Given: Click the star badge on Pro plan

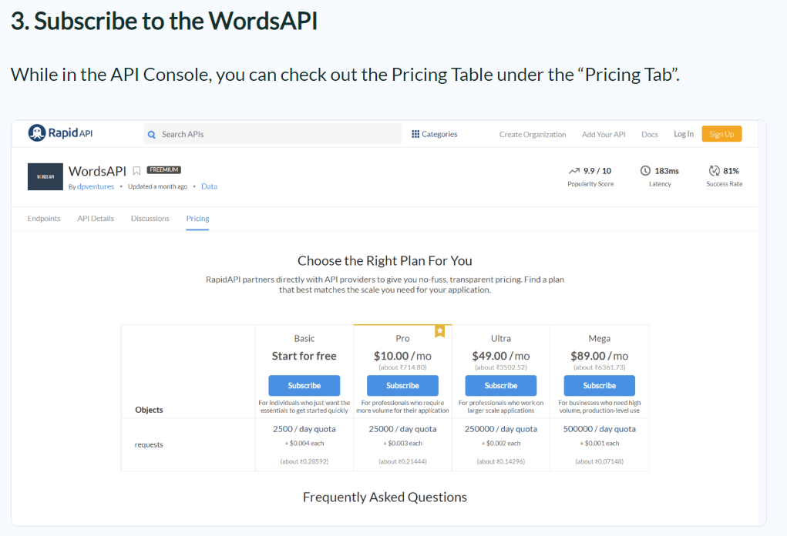Looking at the screenshot, I should point(439,331).
